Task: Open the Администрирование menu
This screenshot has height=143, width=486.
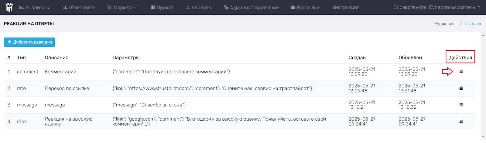Action: (251, 7)
